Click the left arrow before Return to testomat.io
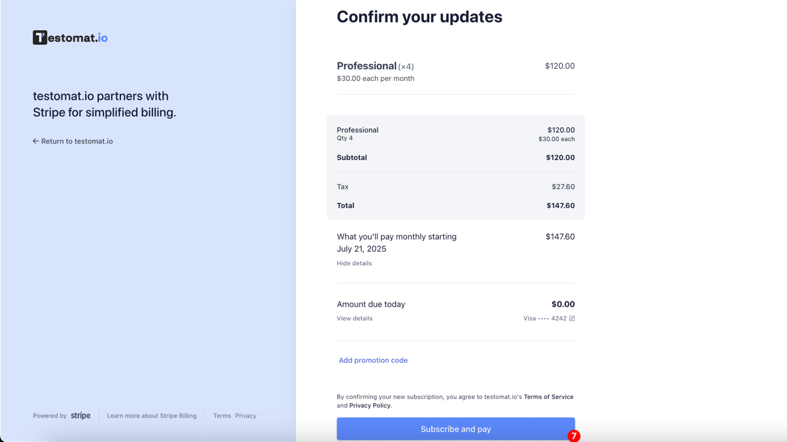 [35, 141]
